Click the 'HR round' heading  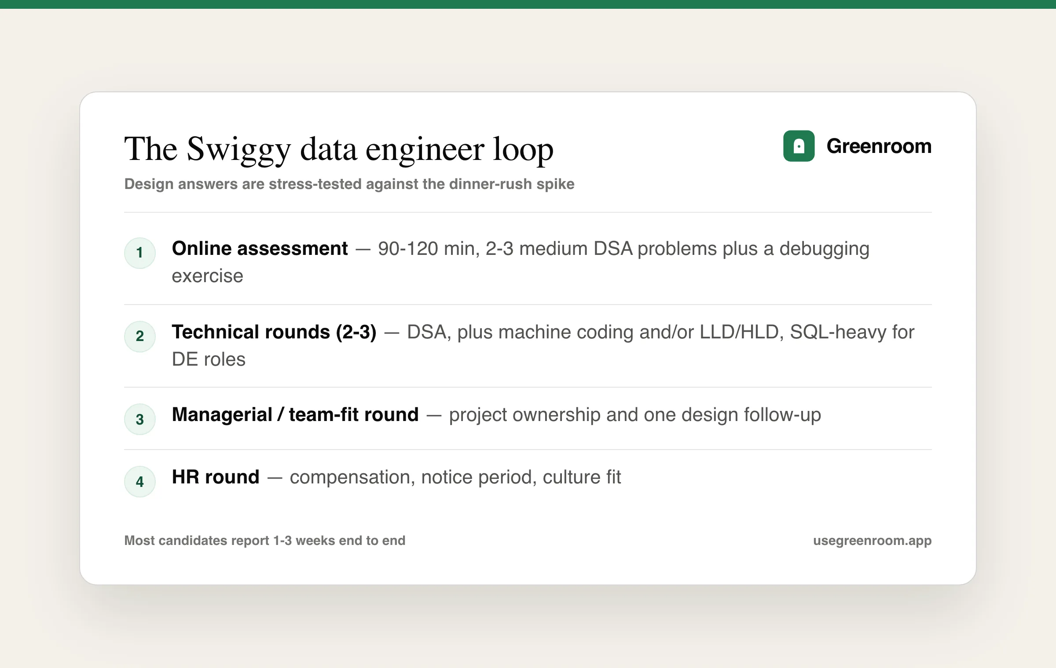(x=216, y=477)
